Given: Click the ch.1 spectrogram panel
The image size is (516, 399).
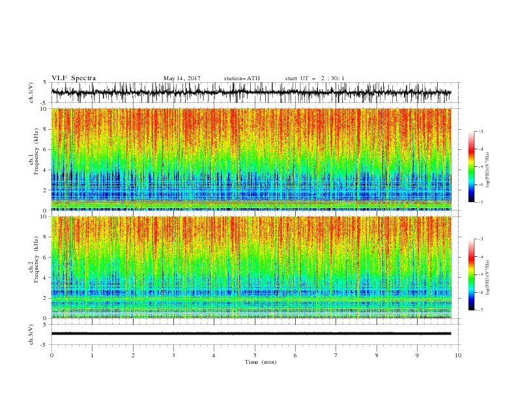Looking at the screenshot, I should [251, 159].
